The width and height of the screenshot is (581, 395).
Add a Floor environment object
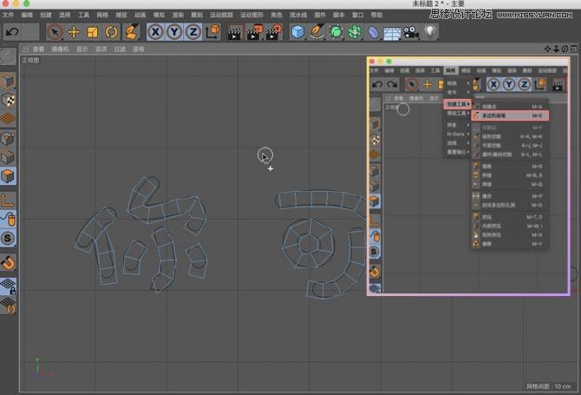392,33
